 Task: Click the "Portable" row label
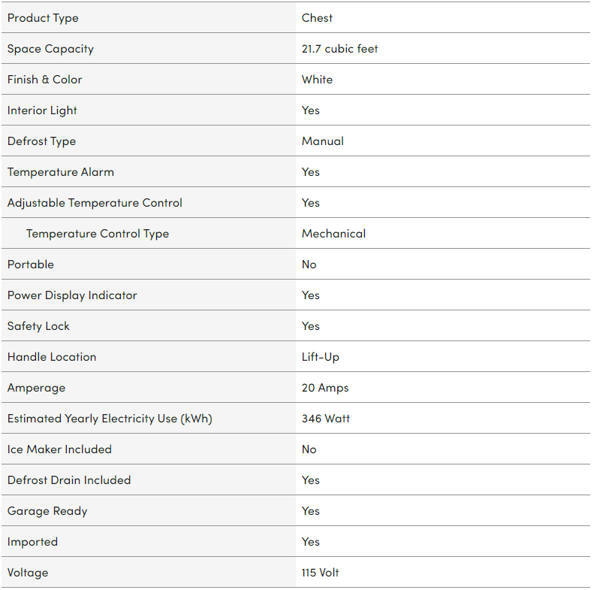point(31,265)
